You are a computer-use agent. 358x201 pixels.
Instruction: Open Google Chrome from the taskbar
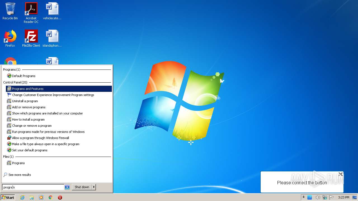tap(51, 197)
